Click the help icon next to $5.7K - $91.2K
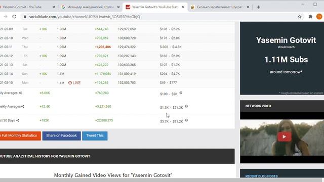This screenshot has width=324, height=182. [x=186, y=120]
